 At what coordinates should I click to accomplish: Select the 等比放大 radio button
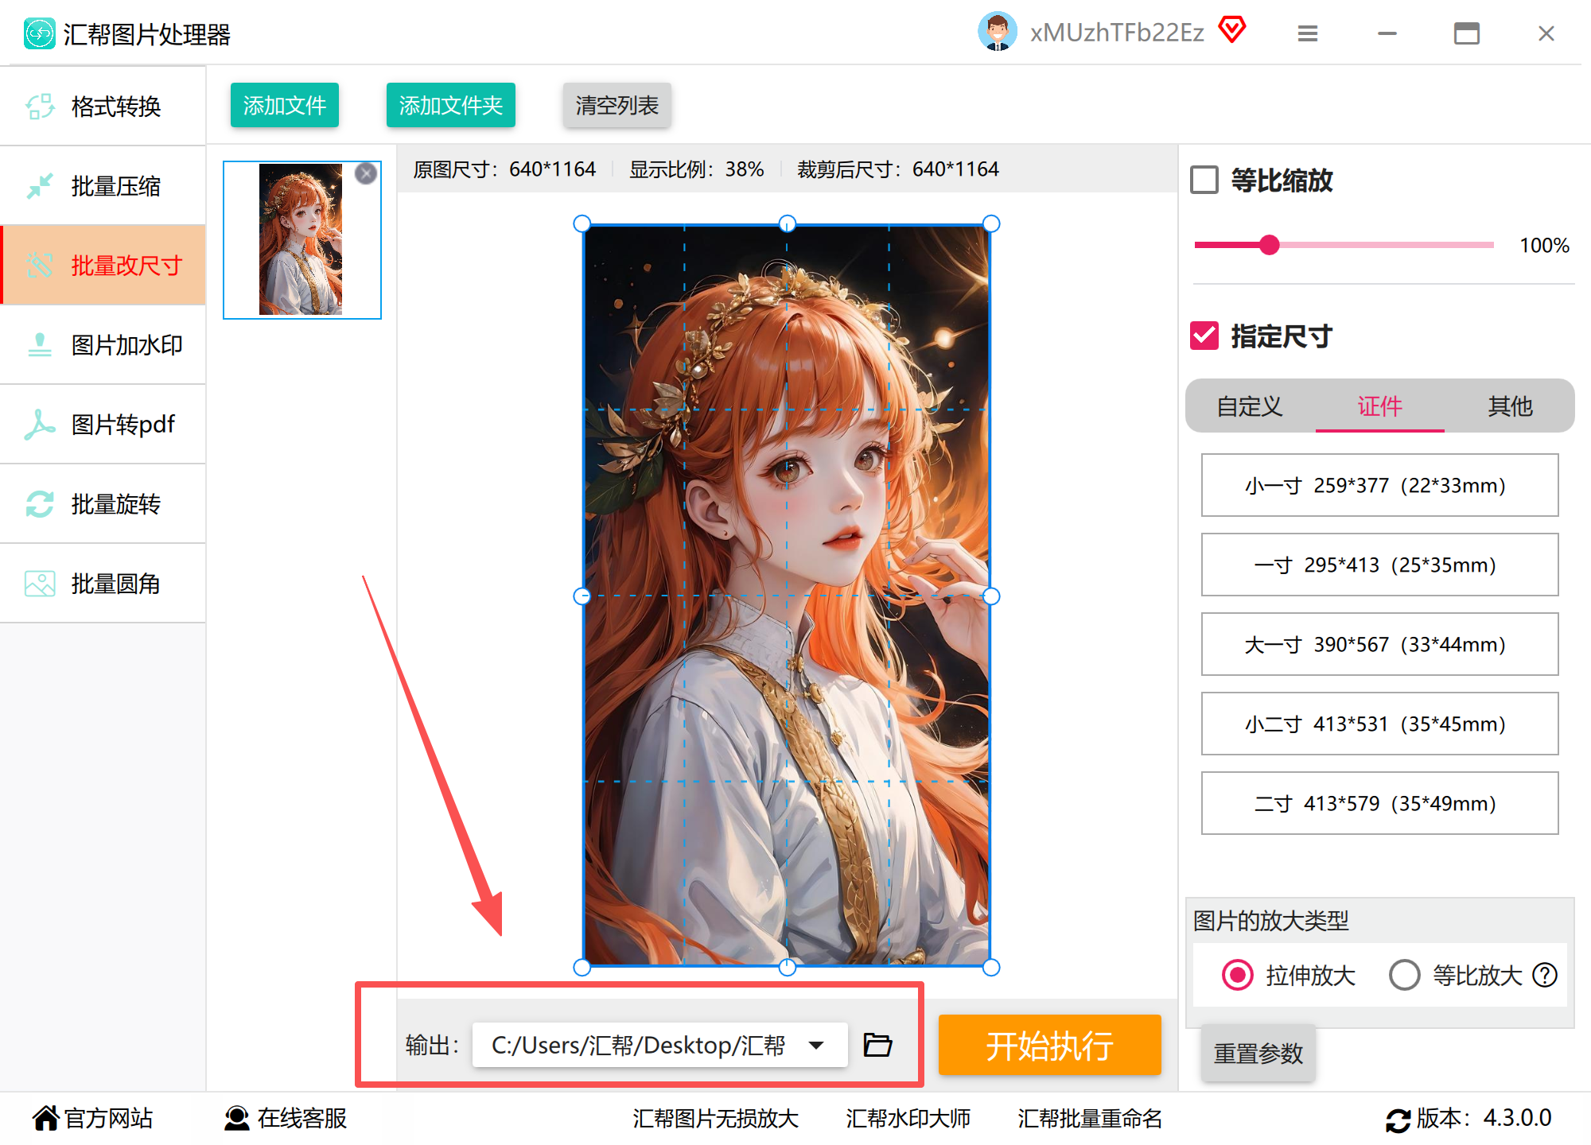click(x=1404, y=975)
